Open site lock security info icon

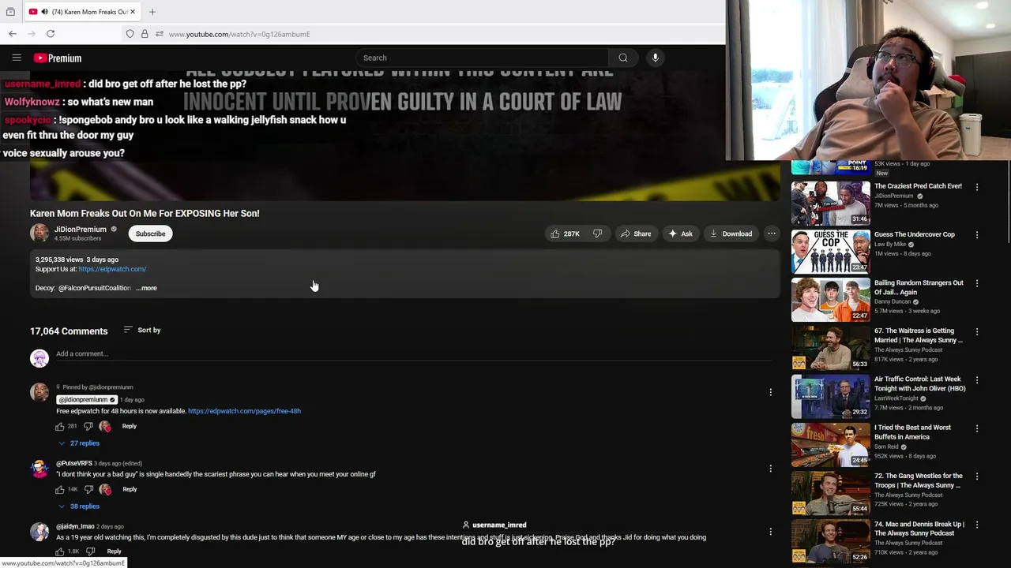pyautogui.click(x=145, y=34)
